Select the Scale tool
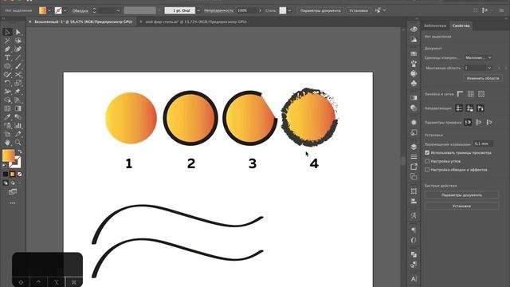The width and height of the screenshot is (510, 287). pyautogui.click(x=18, y=83)
